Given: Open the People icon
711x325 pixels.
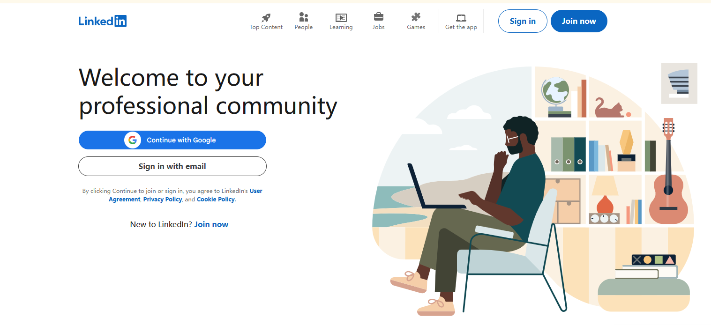Looking at the screenshot, I should [x=304, y=17].
